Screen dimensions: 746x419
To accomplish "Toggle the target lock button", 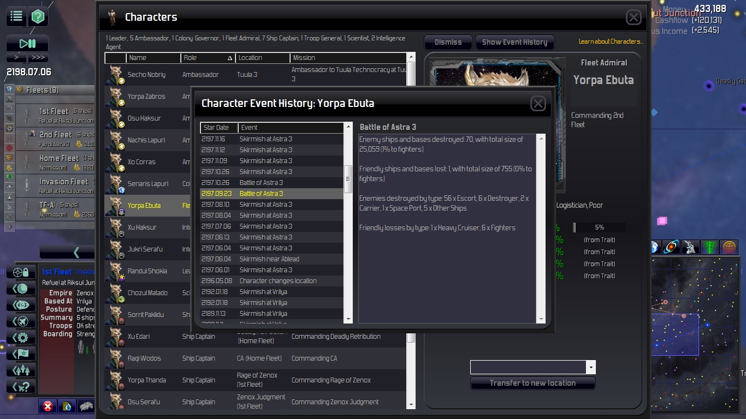I will [21, 272].
